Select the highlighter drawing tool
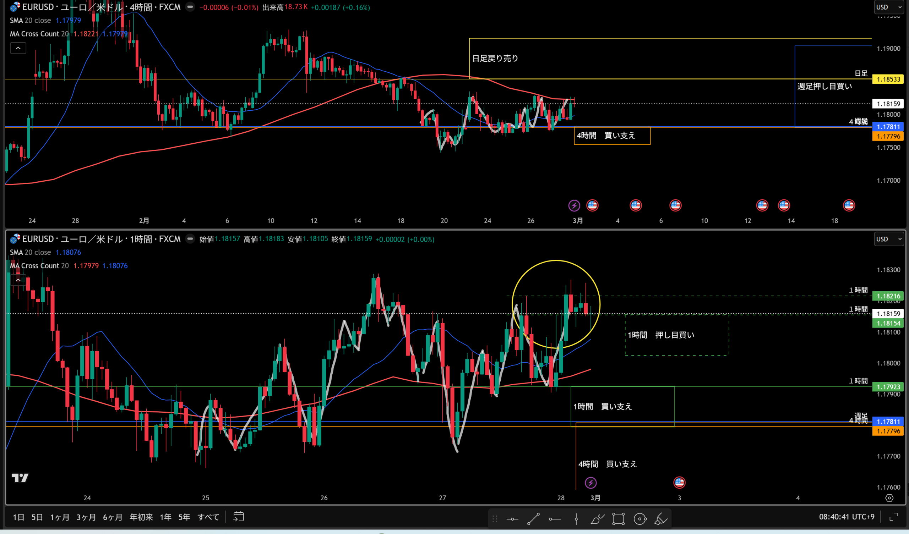This screenshot has height=534, width=909. 661,519
